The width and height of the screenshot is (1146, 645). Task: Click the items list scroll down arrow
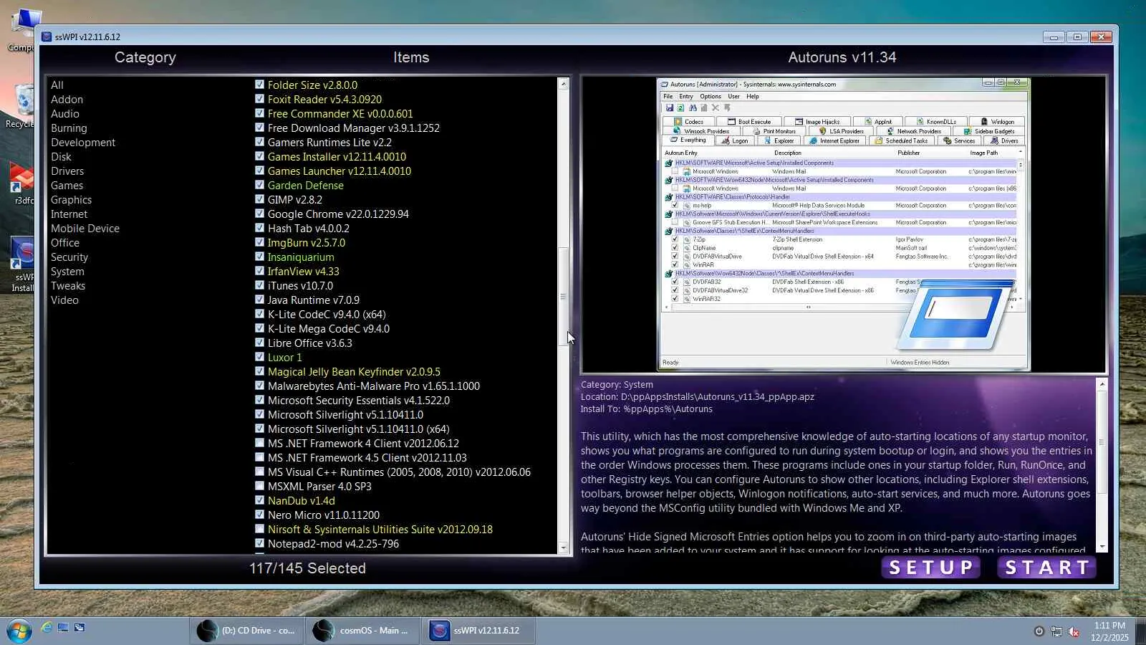(x=563, y=548)
